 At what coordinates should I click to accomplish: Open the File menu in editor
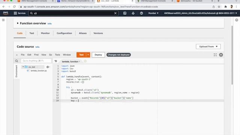pyautogui.click(x=22, y=55)
